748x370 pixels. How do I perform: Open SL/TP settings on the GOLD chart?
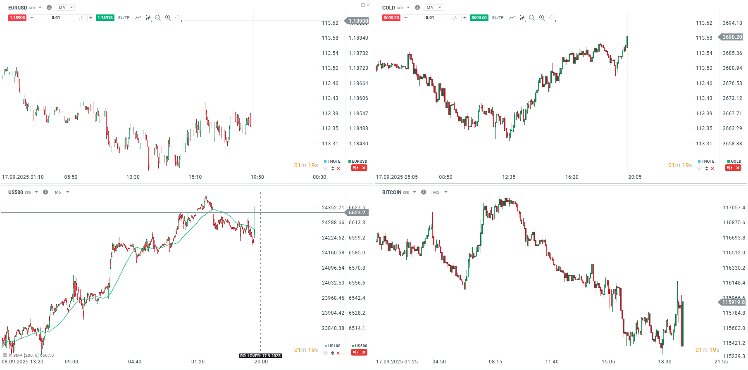(x=498, y=18)
